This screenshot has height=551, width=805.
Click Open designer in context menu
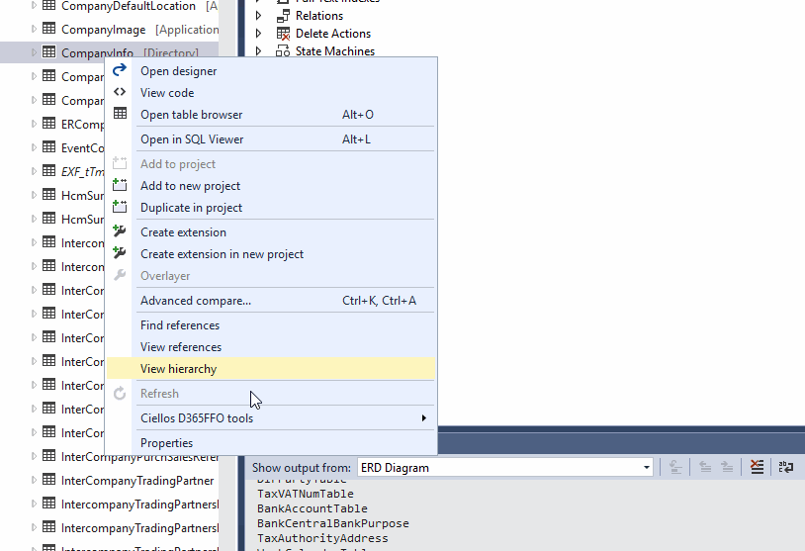click(x=271, y=71)
